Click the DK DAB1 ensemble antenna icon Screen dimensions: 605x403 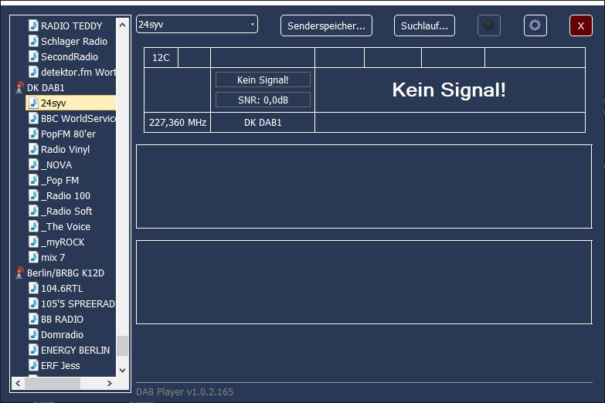19,88
